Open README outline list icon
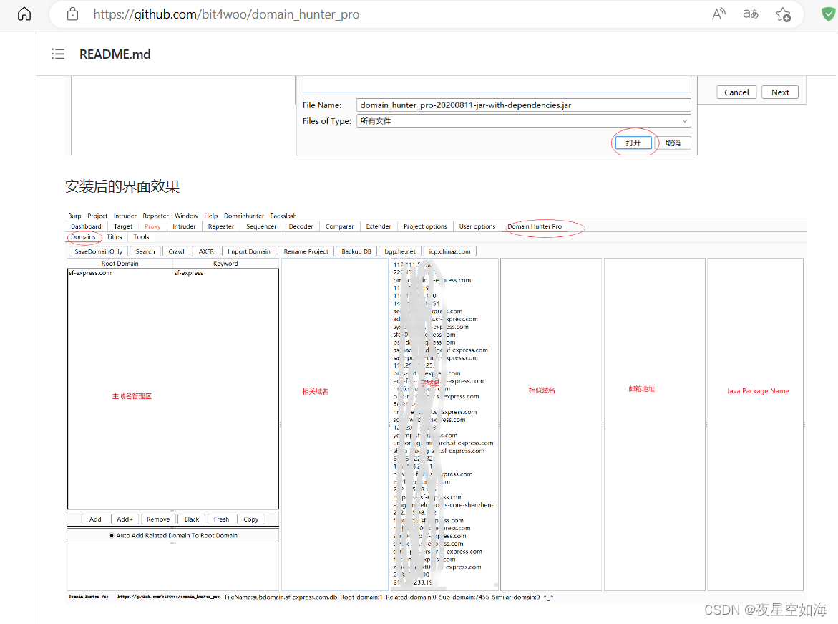The height and width of the screenshot is (624, 838). 58,54
